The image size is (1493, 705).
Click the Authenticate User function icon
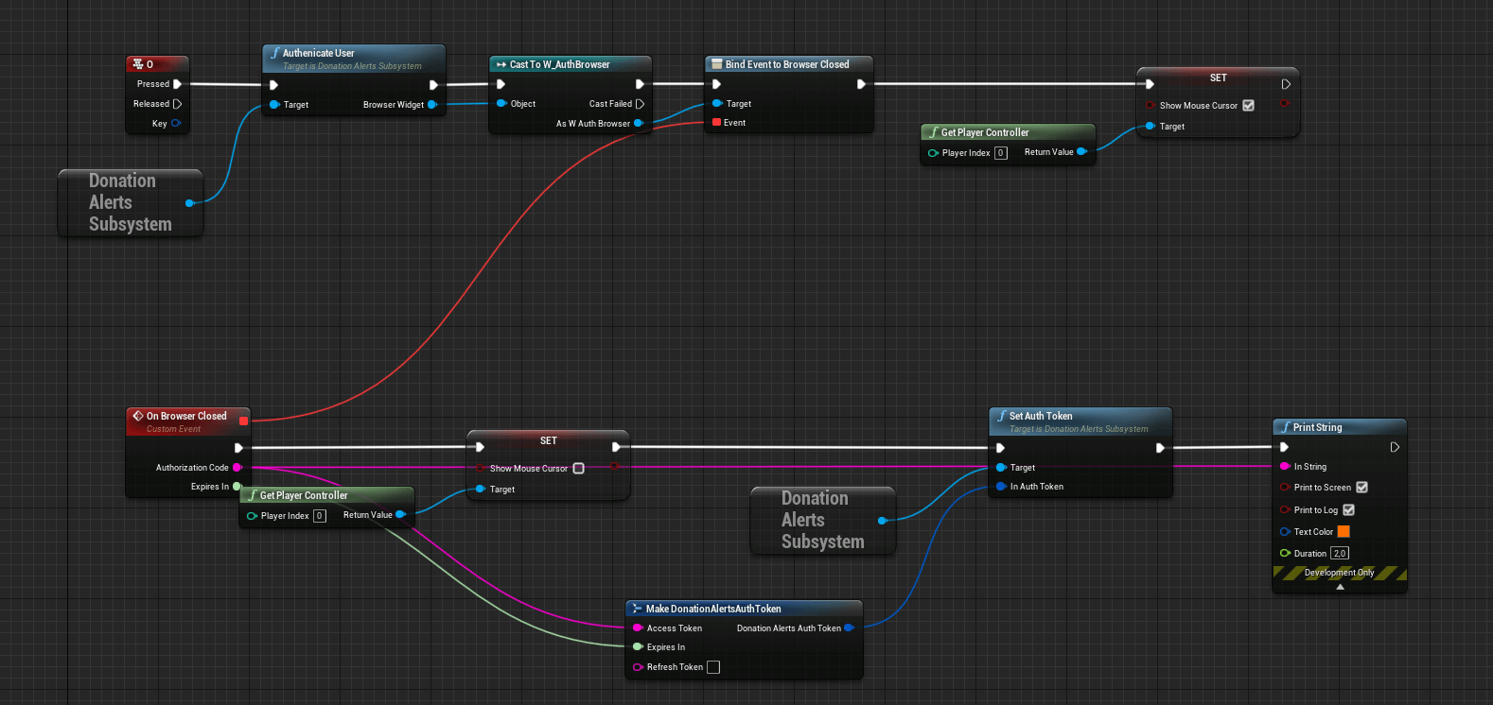click(x=274, y=53)
